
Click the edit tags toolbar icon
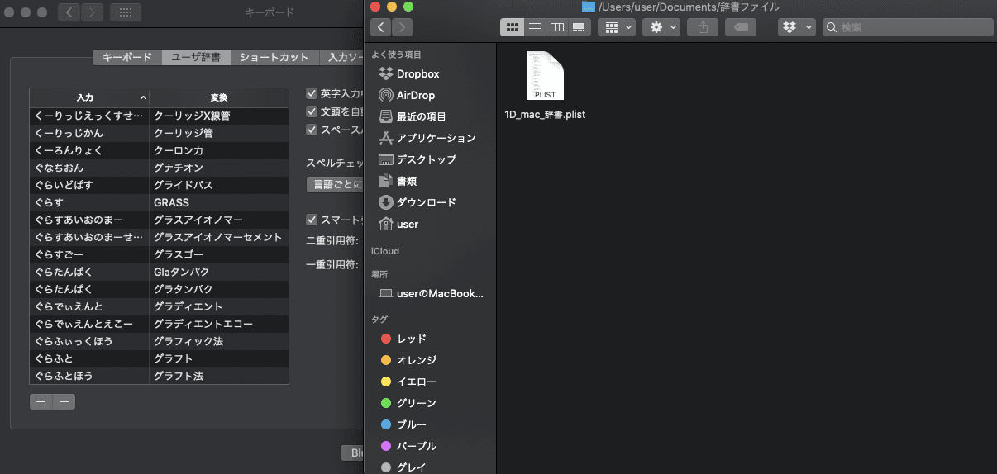[x=741, y=27]
